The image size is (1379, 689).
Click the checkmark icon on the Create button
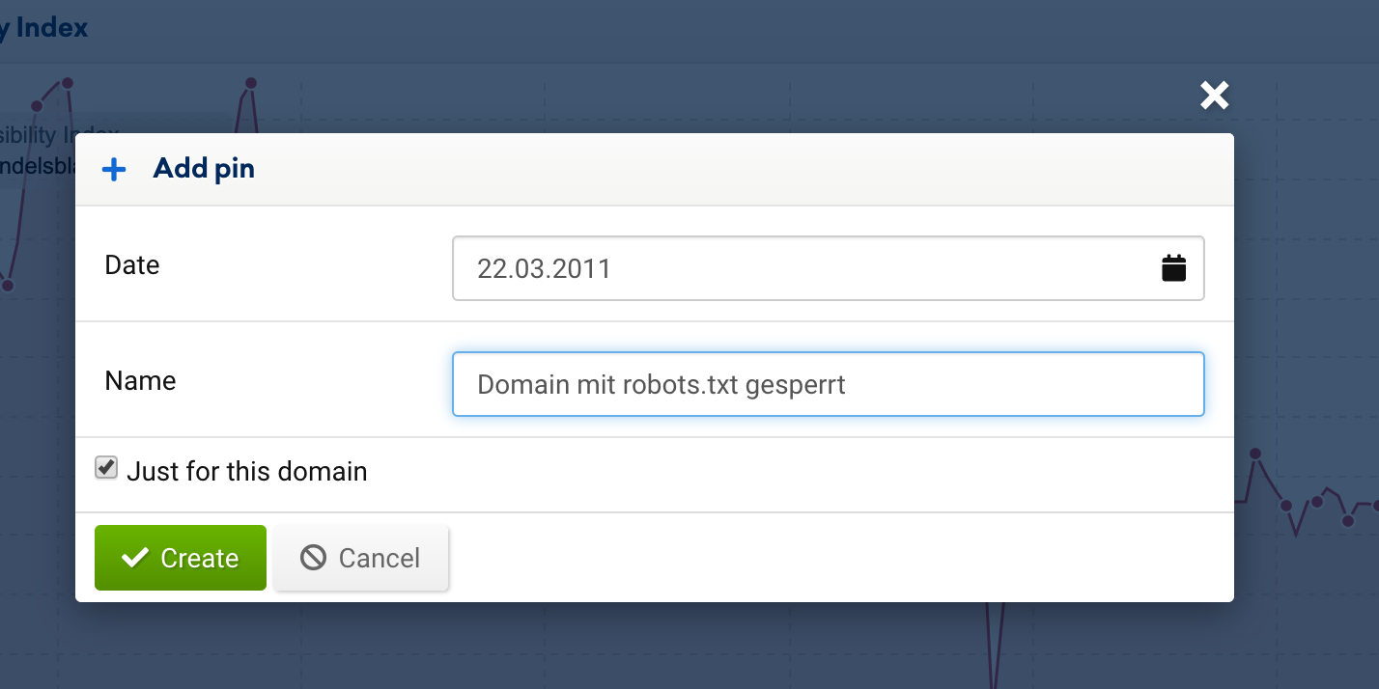(x=135, y=558)
